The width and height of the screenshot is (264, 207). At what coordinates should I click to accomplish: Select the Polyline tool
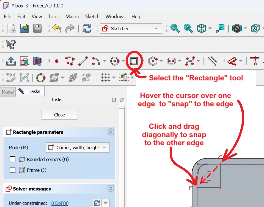point(70,61)
